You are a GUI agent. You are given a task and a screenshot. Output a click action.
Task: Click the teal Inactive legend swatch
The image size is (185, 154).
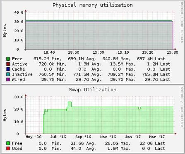point(8,74)
